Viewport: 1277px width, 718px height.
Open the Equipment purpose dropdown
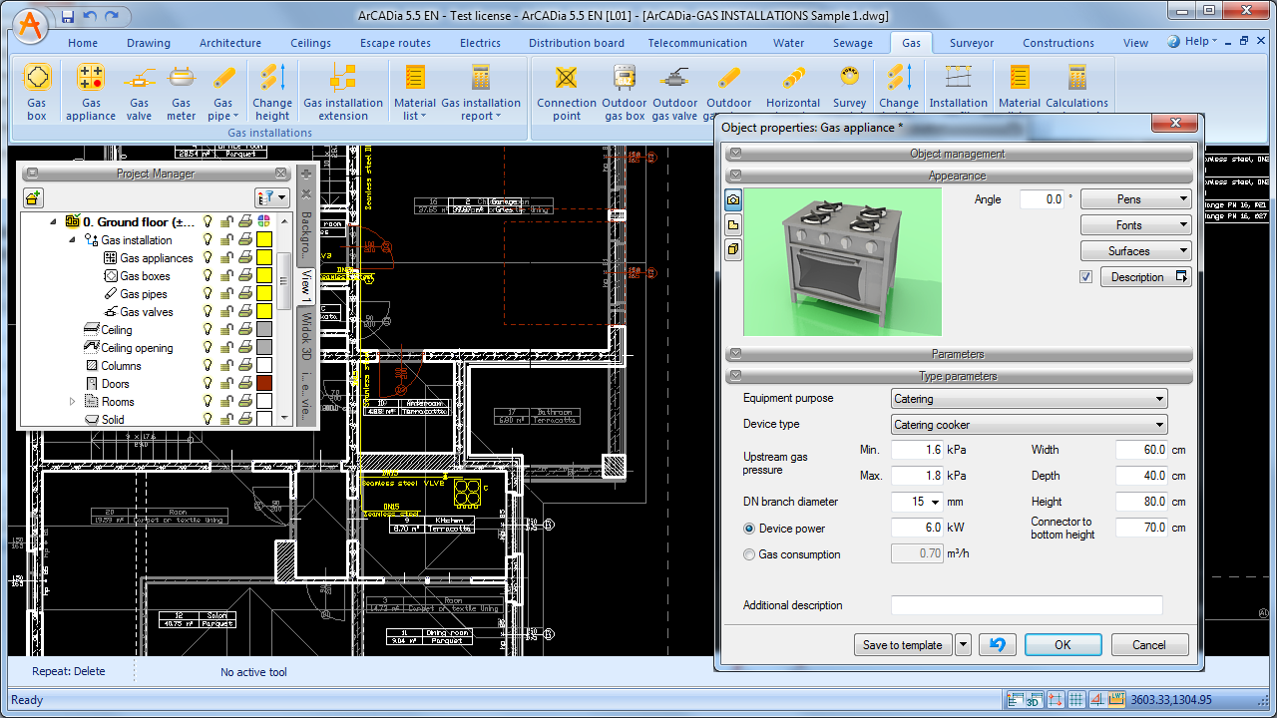click(1029, 399)
